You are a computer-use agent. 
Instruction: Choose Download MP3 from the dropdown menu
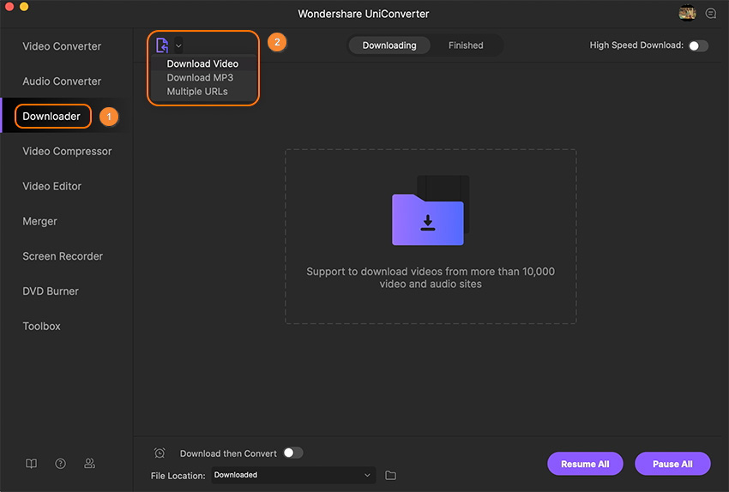click(x=199, y=77)
